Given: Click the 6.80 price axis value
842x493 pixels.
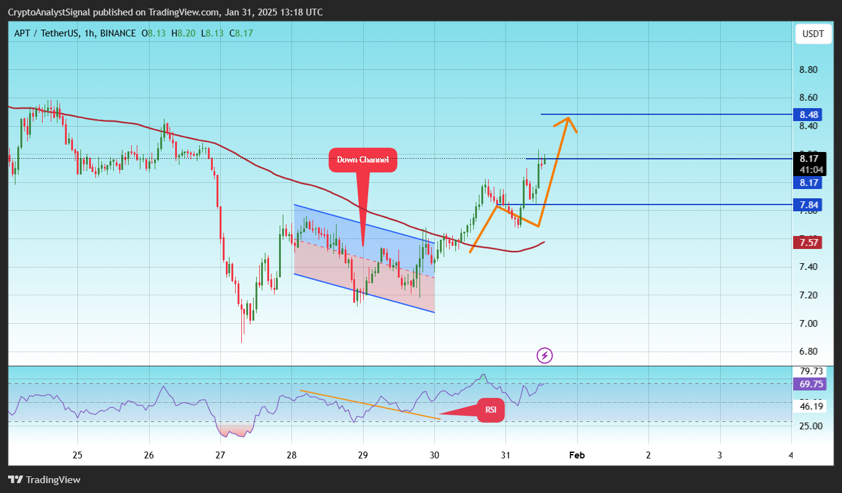Looking at the screenshot, I should (809, 352).
